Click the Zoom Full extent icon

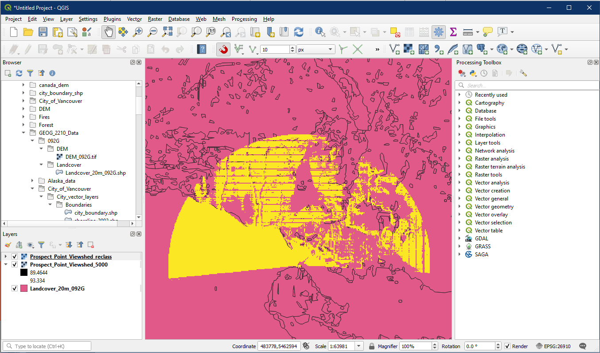(167, 32)
